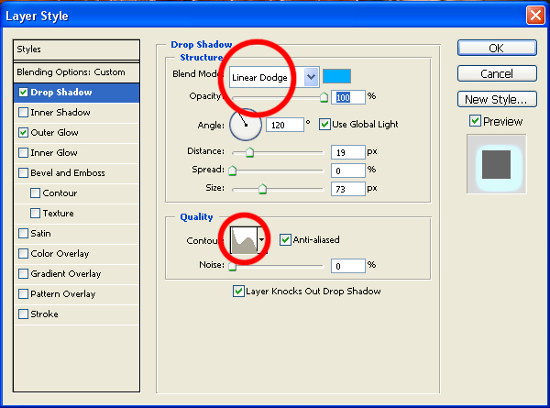
Task: Click the Noise slider handle
Action: point(232,266)
